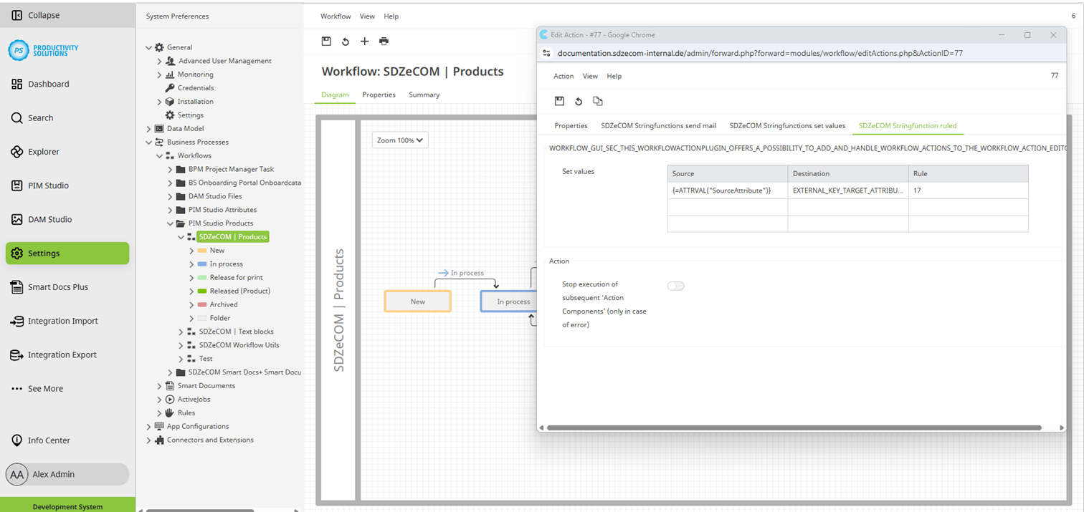Select Settings under General in tree
Screen dimensions: 1084x512
point(190,115)
